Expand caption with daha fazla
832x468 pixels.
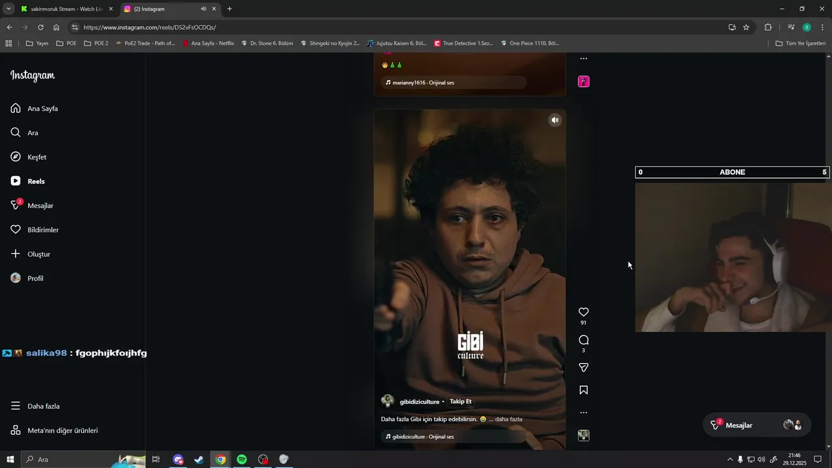tap(508, 419)
